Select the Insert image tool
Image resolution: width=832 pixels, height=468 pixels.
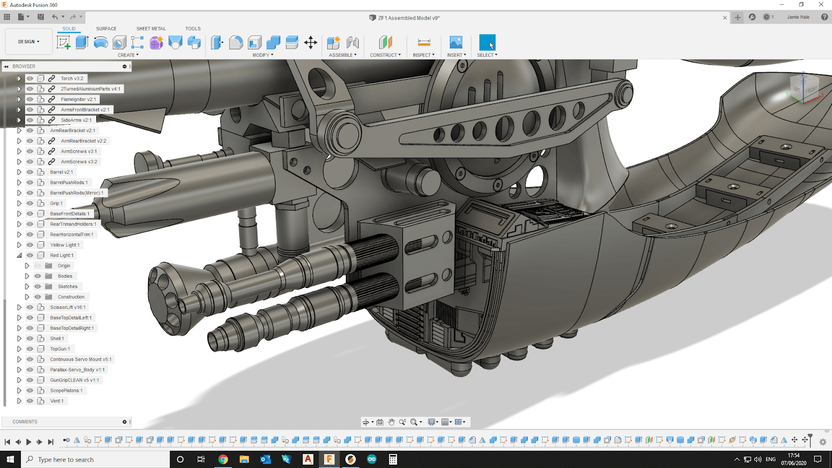[x=456, y=43]
